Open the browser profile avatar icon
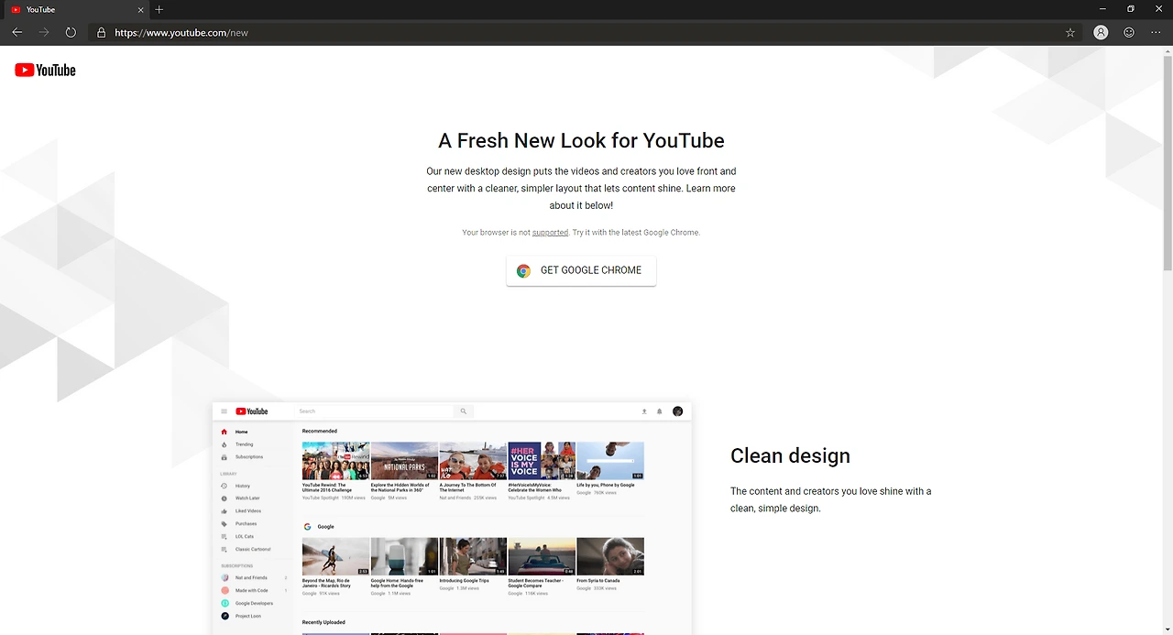This screenshot has height=635, width=1173. click(x=1101, y=32)
